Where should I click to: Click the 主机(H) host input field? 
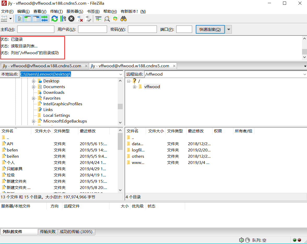tap(36, 29)
